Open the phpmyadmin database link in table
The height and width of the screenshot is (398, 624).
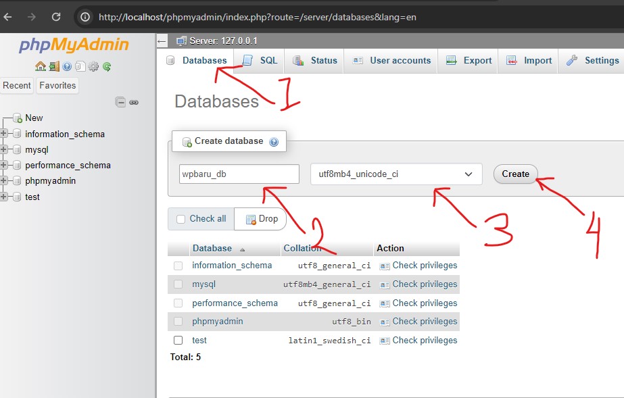(217, 322)
